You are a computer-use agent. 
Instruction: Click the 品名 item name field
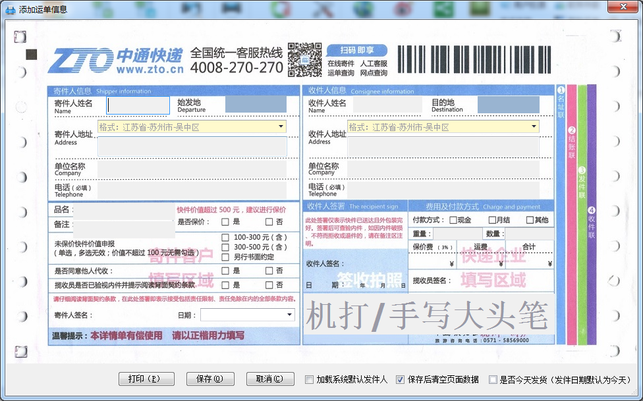124,211
